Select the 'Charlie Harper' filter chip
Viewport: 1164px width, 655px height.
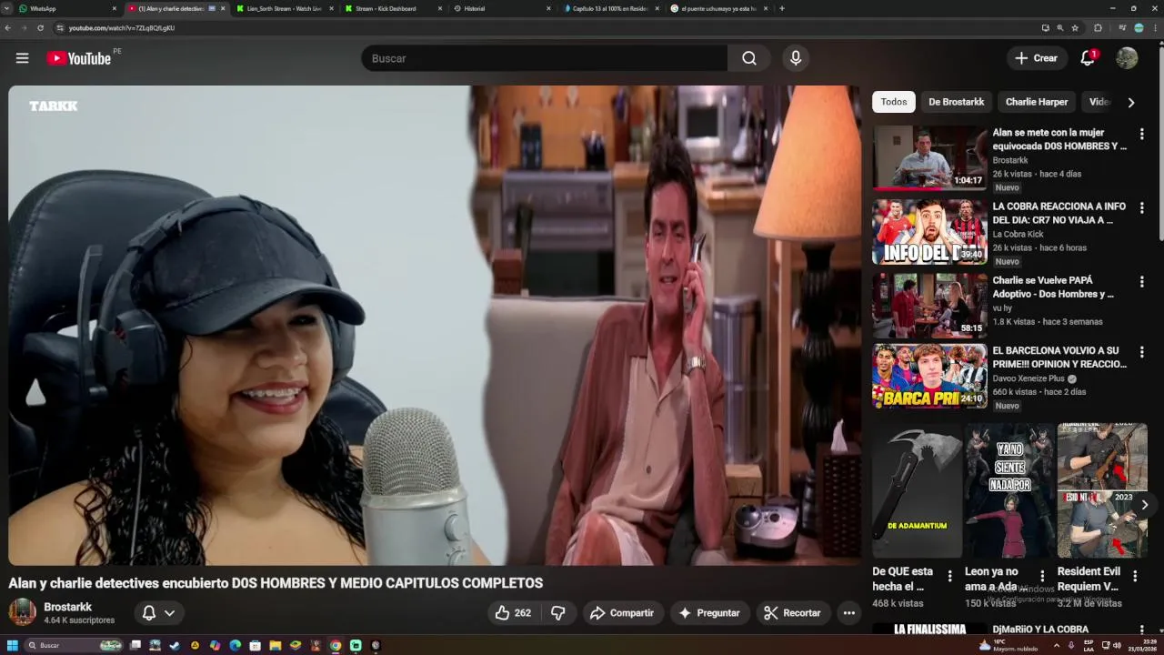point(1037,102)
